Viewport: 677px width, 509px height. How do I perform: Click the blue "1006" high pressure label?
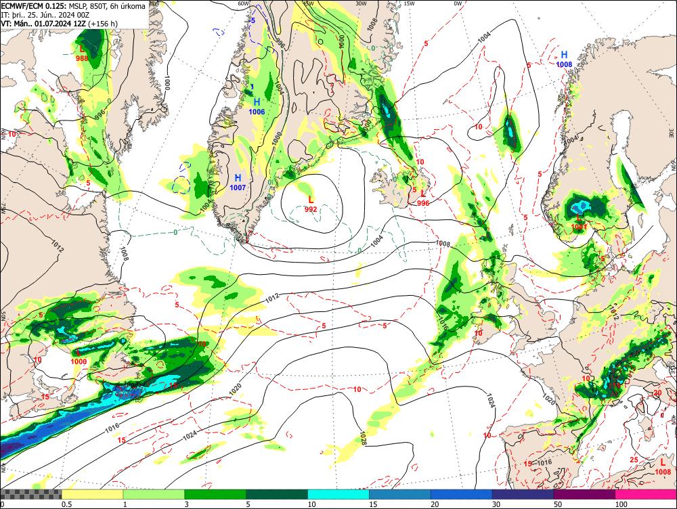pos(257,112)
